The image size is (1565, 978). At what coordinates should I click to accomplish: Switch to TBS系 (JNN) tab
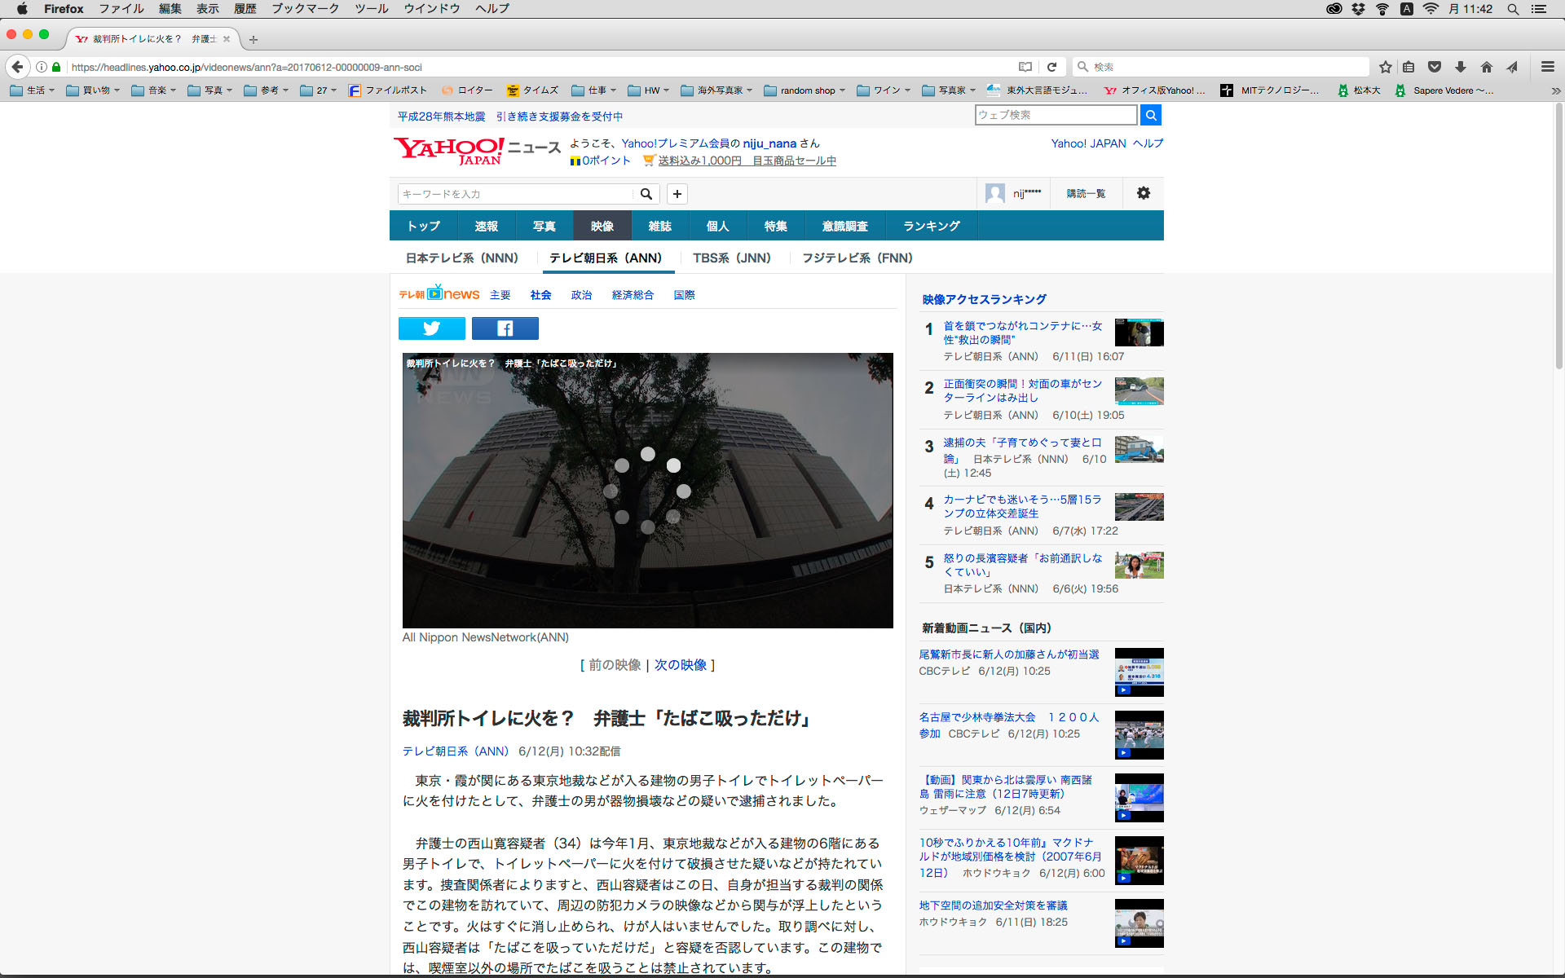coord(731,258)
